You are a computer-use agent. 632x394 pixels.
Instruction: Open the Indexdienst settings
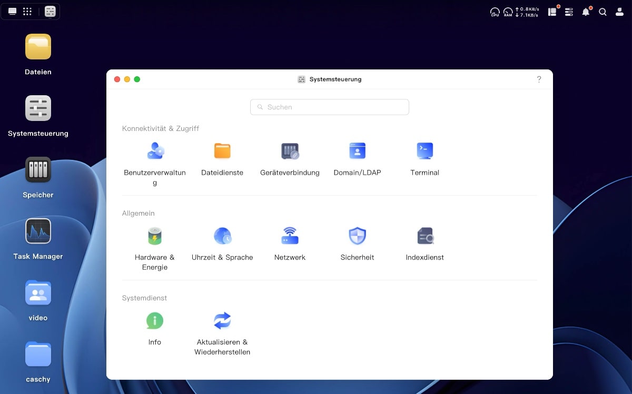(424, 236)
